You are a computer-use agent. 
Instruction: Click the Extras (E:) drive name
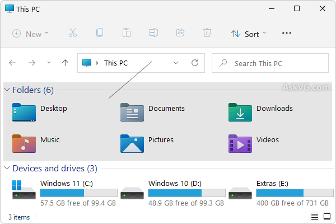[x=272, y=184]
